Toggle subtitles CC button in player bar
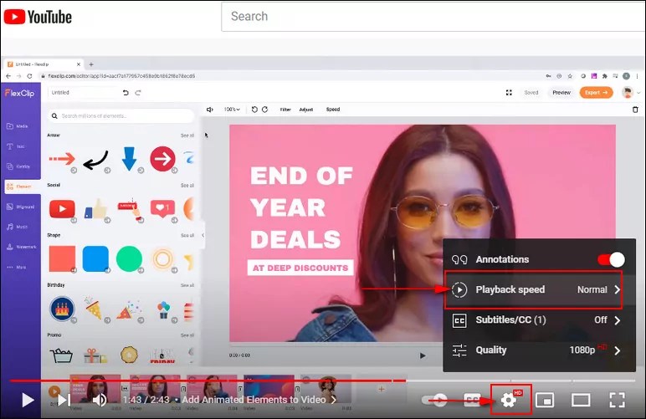 pyautogui.click(x=472, y=400)
